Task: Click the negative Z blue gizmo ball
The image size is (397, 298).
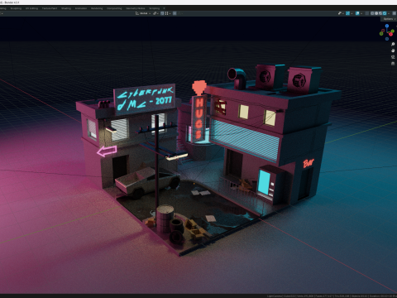Action: pyautogui.click(x=387, y=39)
